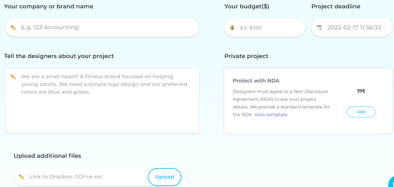394x187 pixels.
Task: Click the Upload additional files heading
Action: 47,156
